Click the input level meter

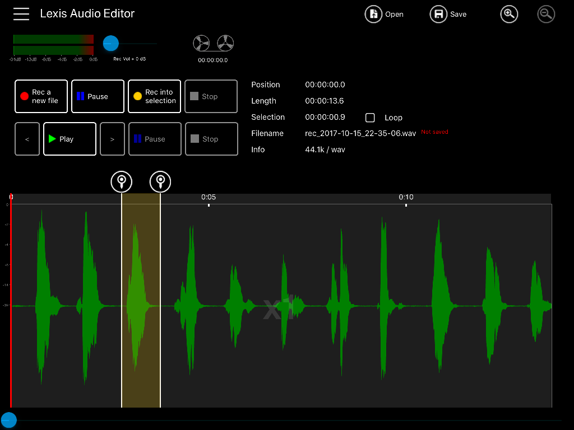[53, 45]
